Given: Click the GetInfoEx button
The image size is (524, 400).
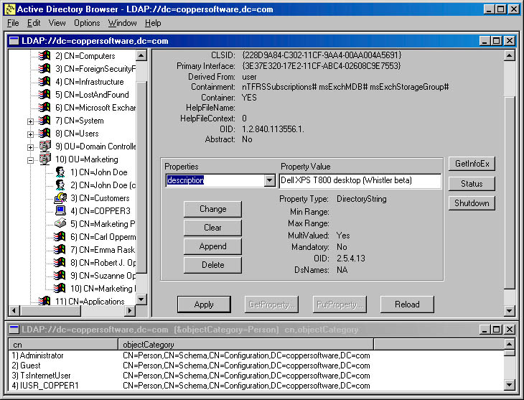Looking at the screenshot, I should tap(472, 164).
